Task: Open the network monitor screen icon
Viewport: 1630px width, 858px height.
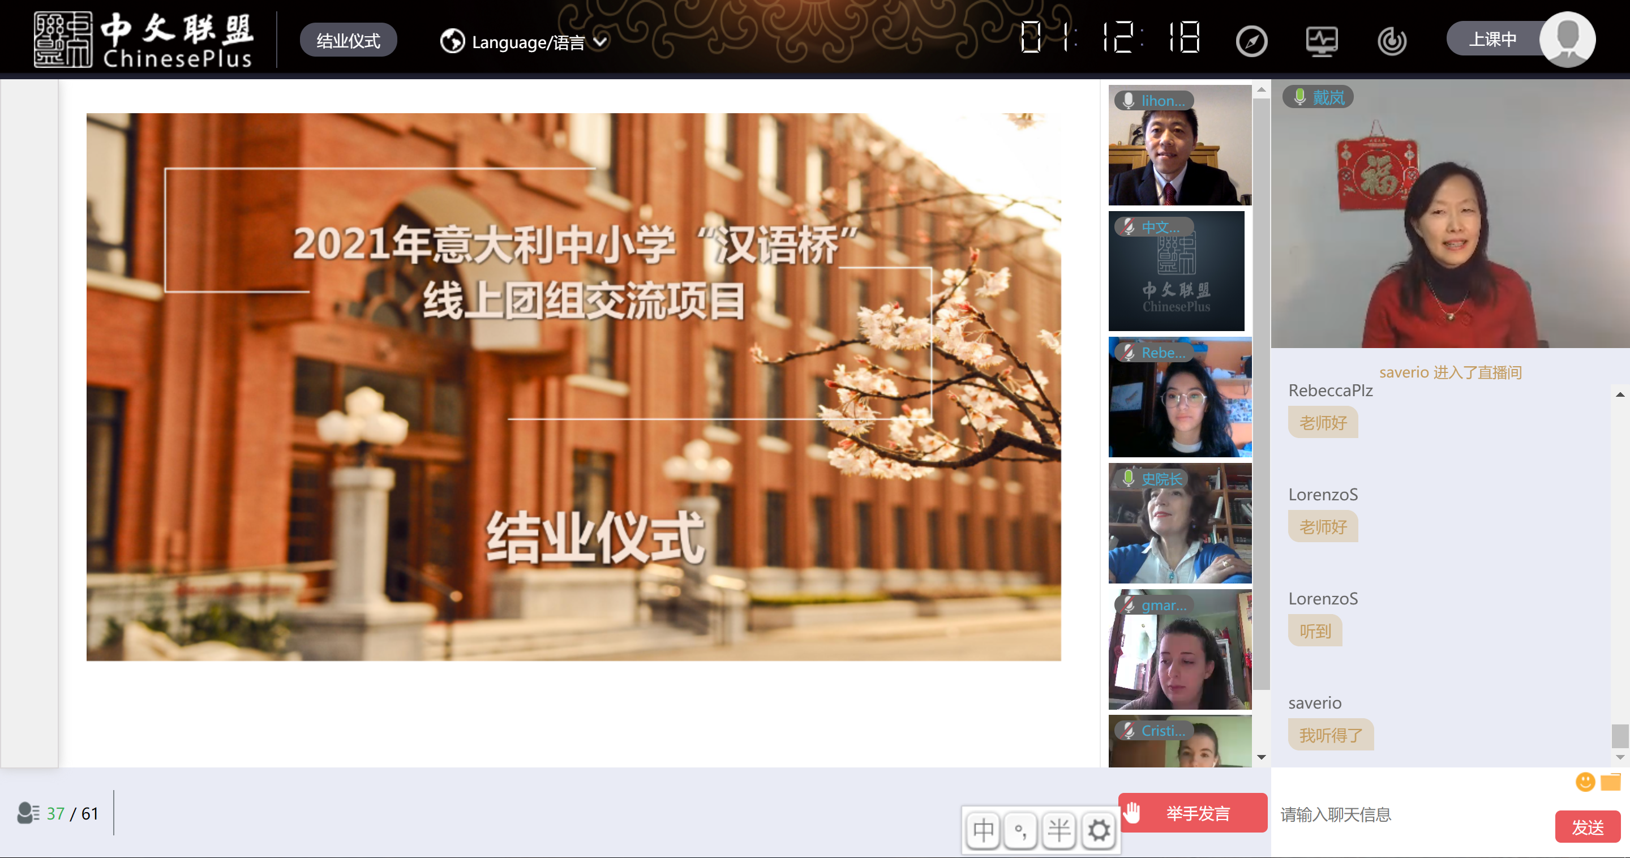Action: click(1321, 42)
